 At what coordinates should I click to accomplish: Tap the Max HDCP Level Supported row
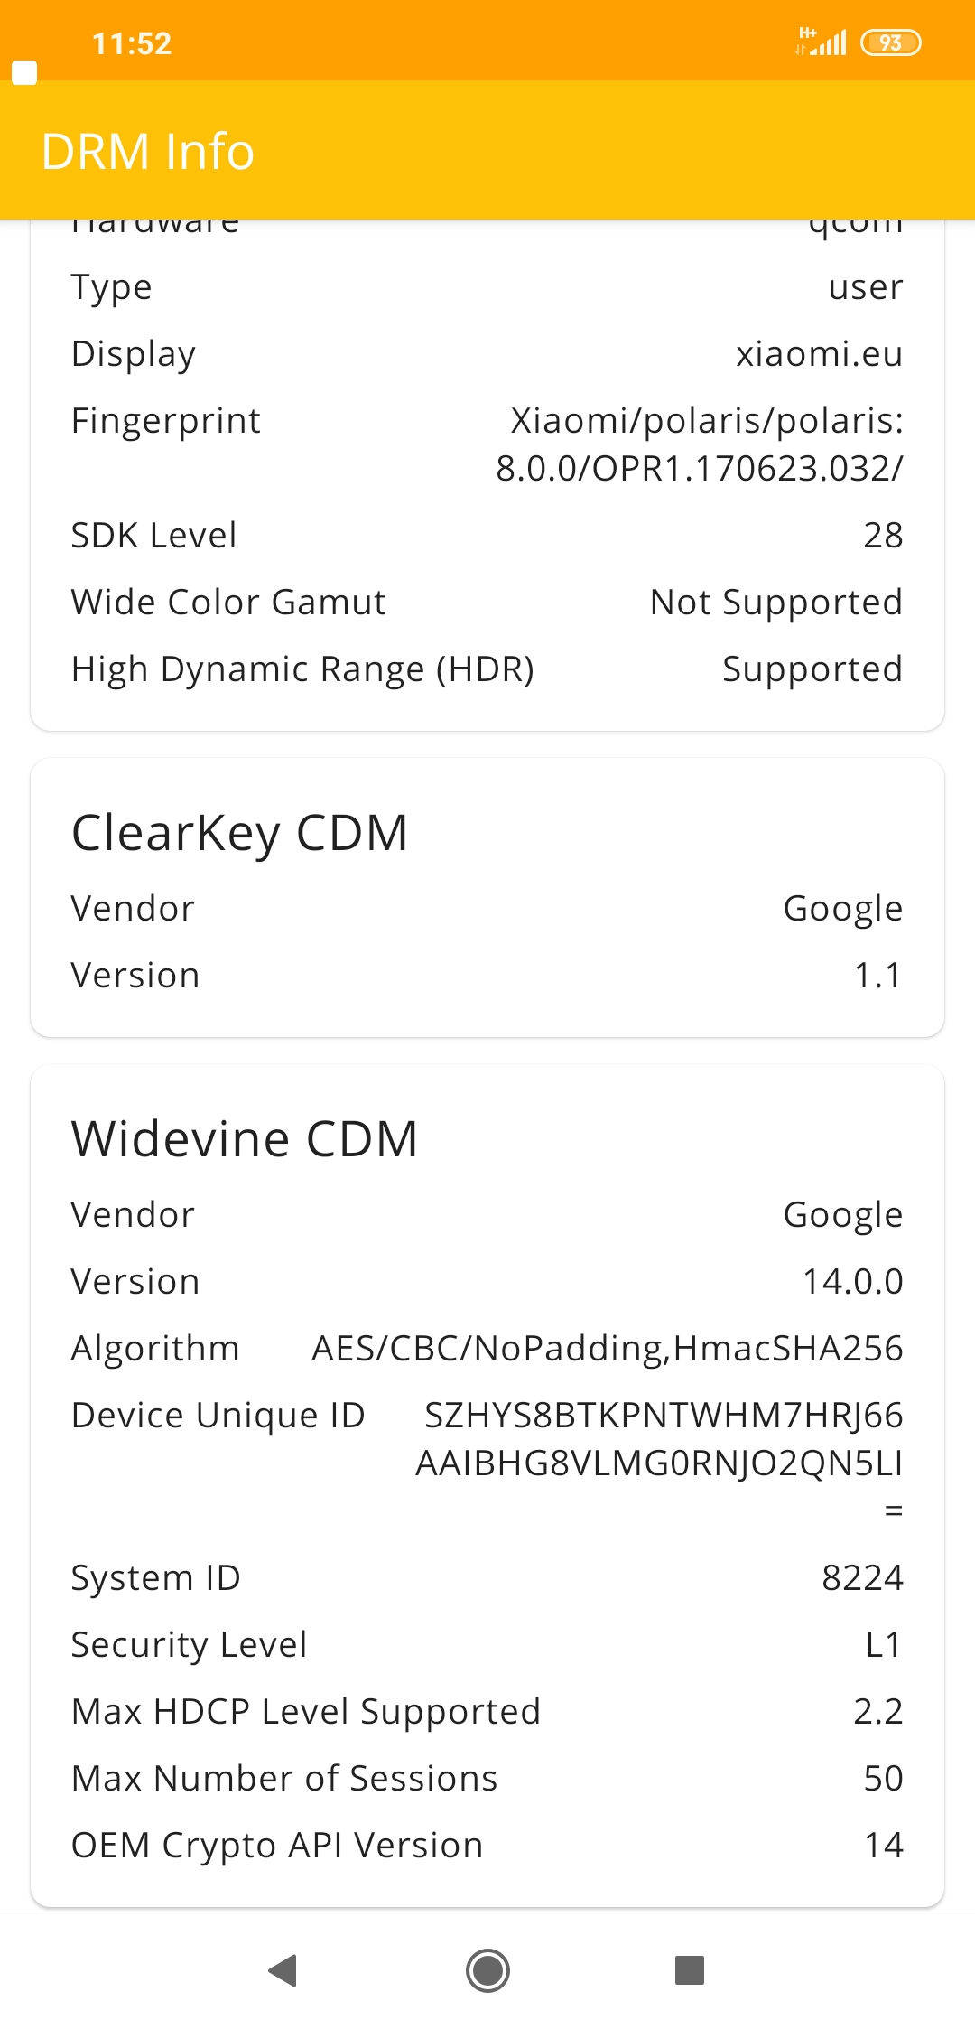(x=487, y=1711)
